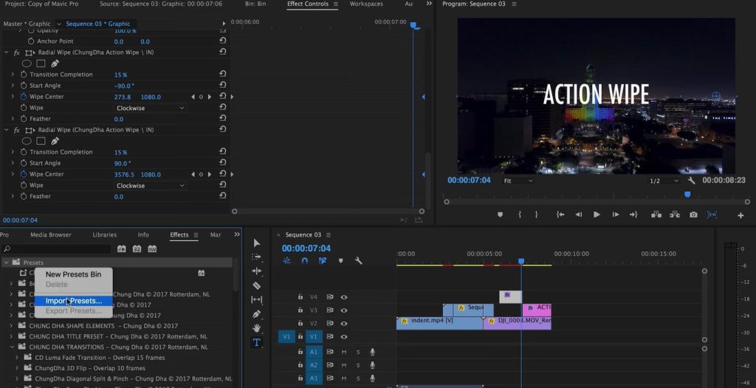The image size is (756, 388).
Task: Switch to the Media Browser tab
Action: [x=51, y=235]
